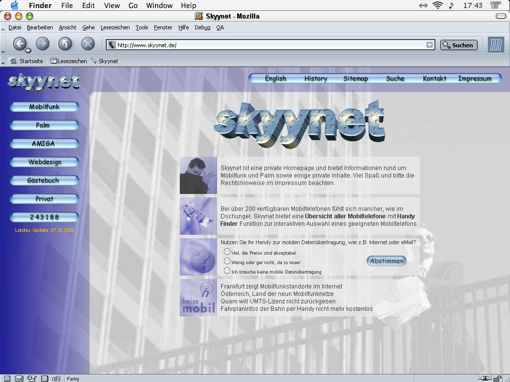510x382 pixels.
Task: Click the padlock security icon
Action: [498, 379]
